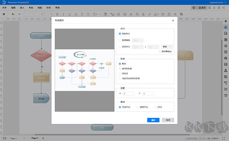Tick the 保持横纵比 checkbox
This screenshot has width=229, height=141.
160,51
